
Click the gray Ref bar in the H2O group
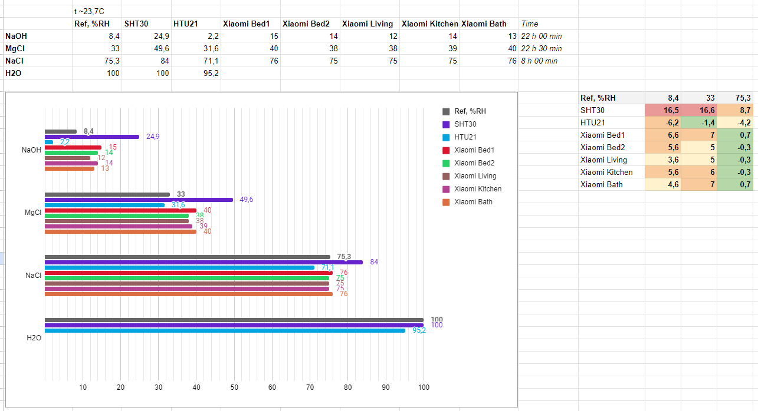click(x=234, y=320)
